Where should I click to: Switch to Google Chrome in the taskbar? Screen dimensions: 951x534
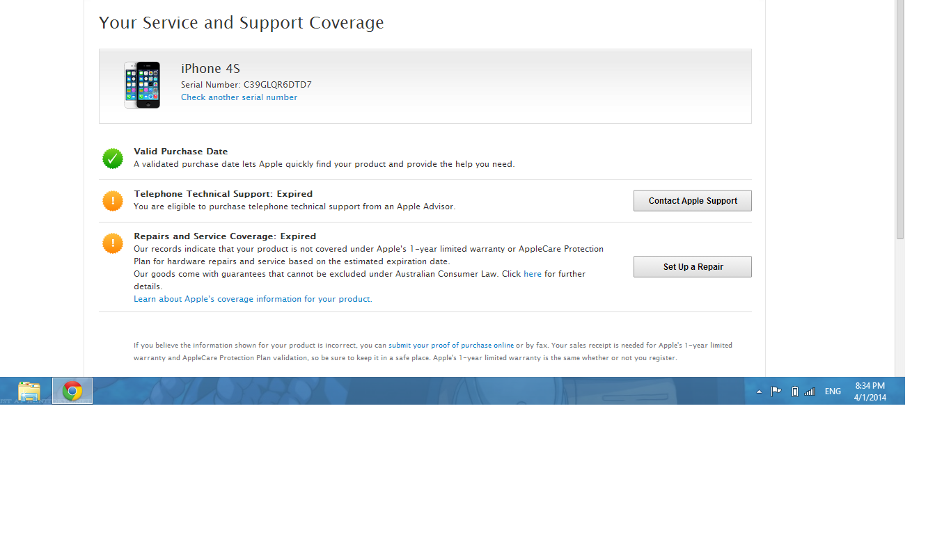pyautogui.click(x=72, y=391)
